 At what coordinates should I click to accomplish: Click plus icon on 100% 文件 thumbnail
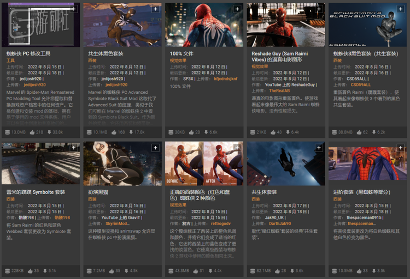(237, 9)
